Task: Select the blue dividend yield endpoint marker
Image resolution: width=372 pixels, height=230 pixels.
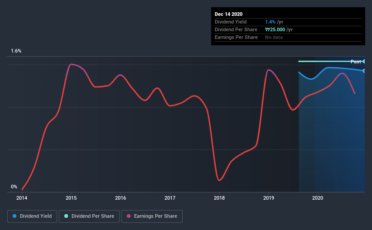Action: [364, 71]
